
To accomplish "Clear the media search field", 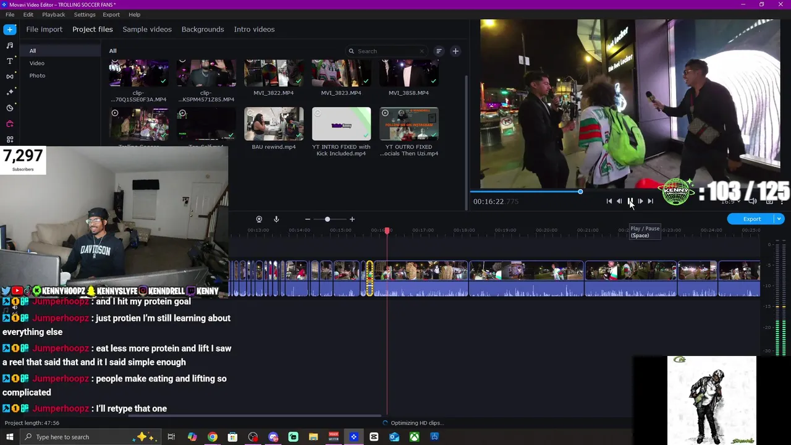I will (x=422, y=51).
